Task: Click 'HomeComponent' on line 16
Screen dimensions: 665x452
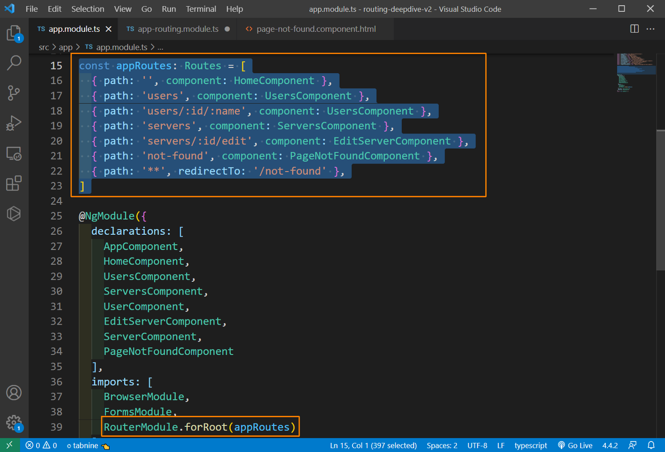Action: coord(274,81)
